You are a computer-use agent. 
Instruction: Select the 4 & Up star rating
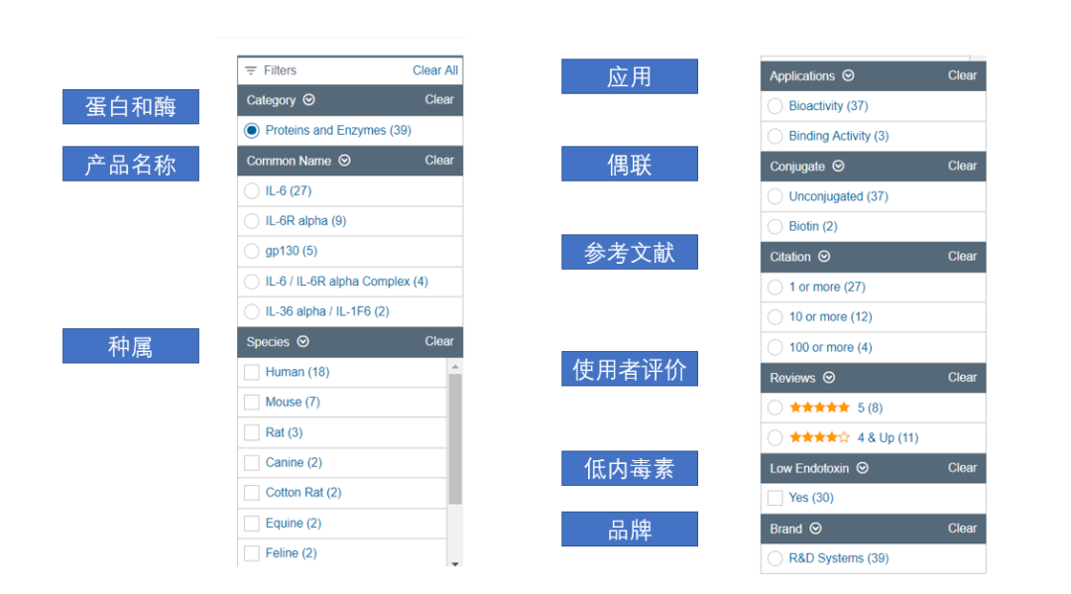click(775, 437)
